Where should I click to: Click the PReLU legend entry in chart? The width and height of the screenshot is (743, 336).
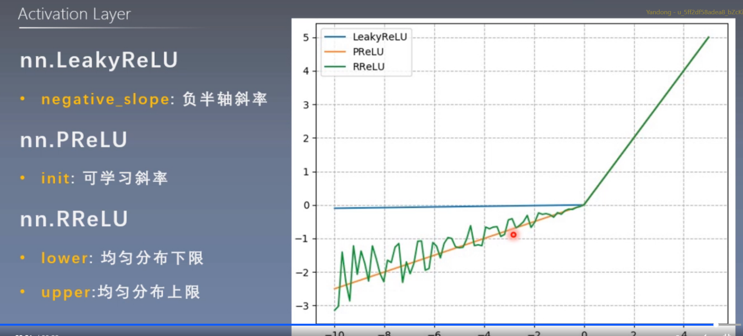pos(354,52)
